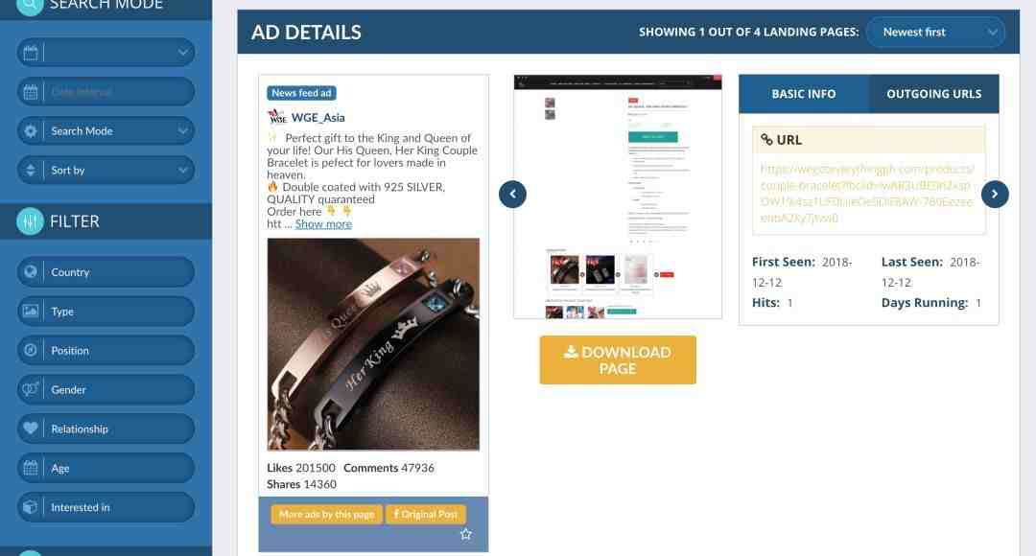The width and height of the screenshot is (1036, 556).
Task: Select the Basic Info tab
Action: click(x=804, y=94)
